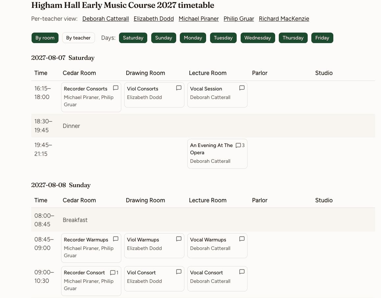
Task: Switch to By room view
Action: click(x=45, y=38)
